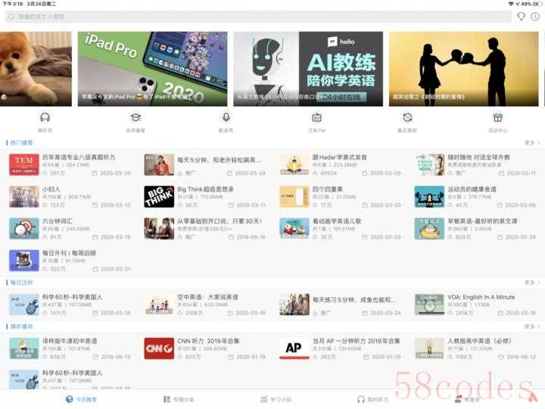Open 空中英语 大家说英语 album
The height and width of the screenshot is (409, 545).
(205, 304)
